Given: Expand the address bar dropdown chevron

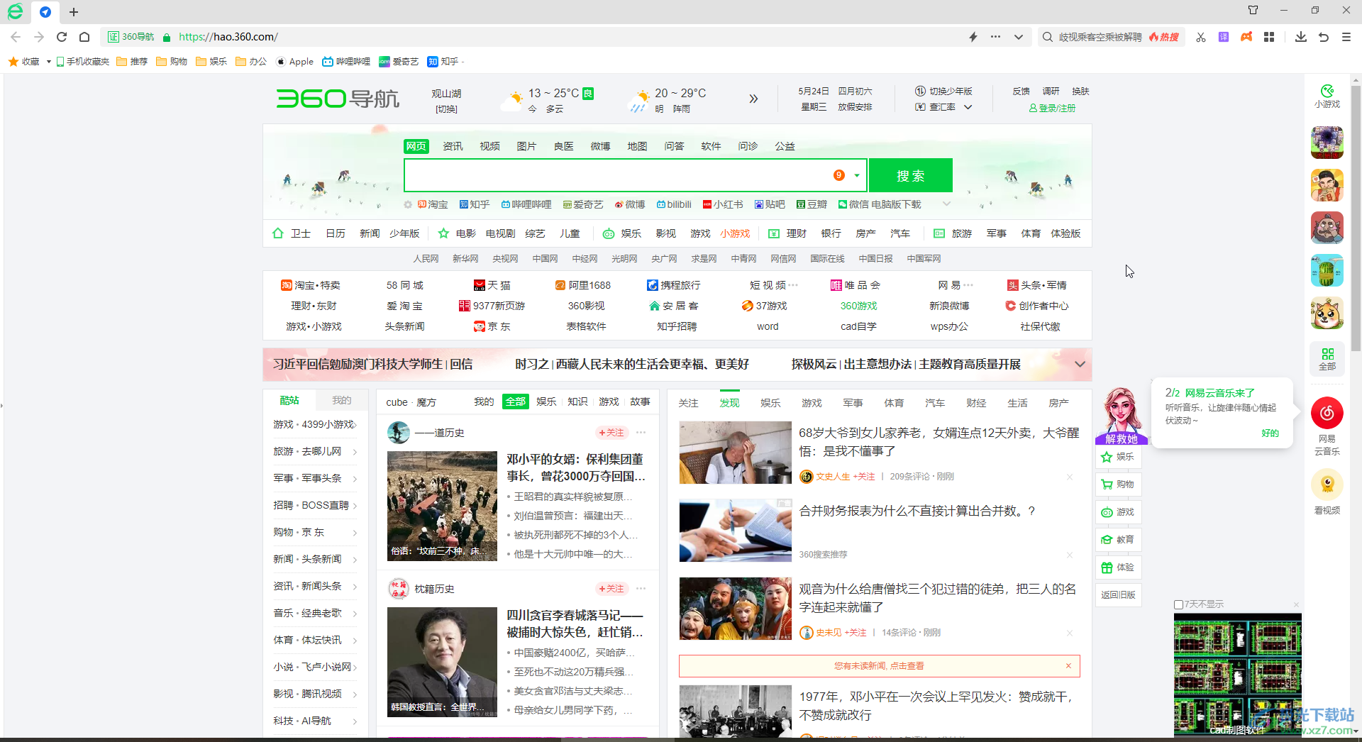Looking at the screenshot, I should click(1019, 37).
